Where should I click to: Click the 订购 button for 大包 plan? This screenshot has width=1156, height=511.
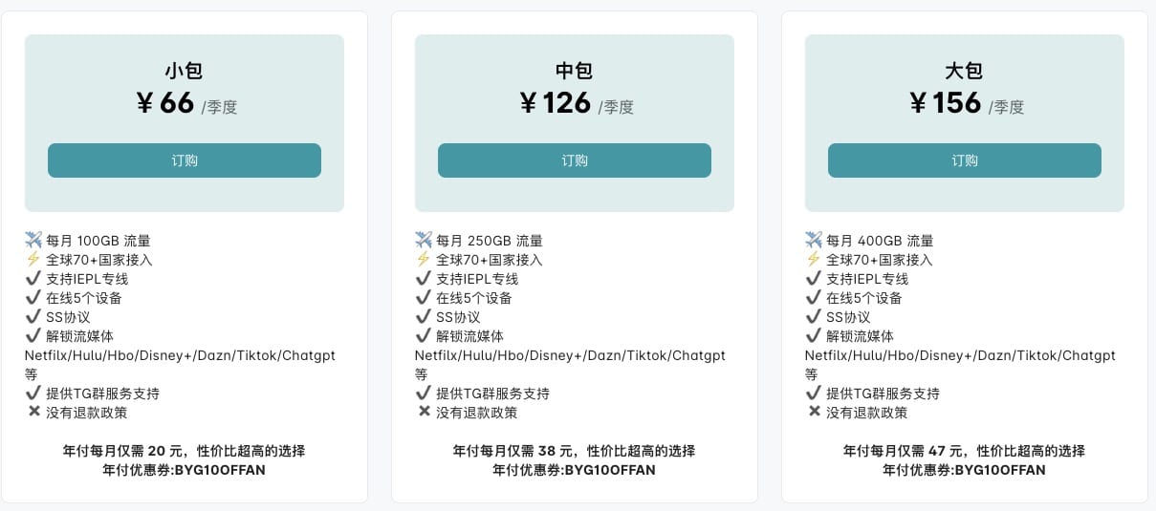[x=965, y=160]
